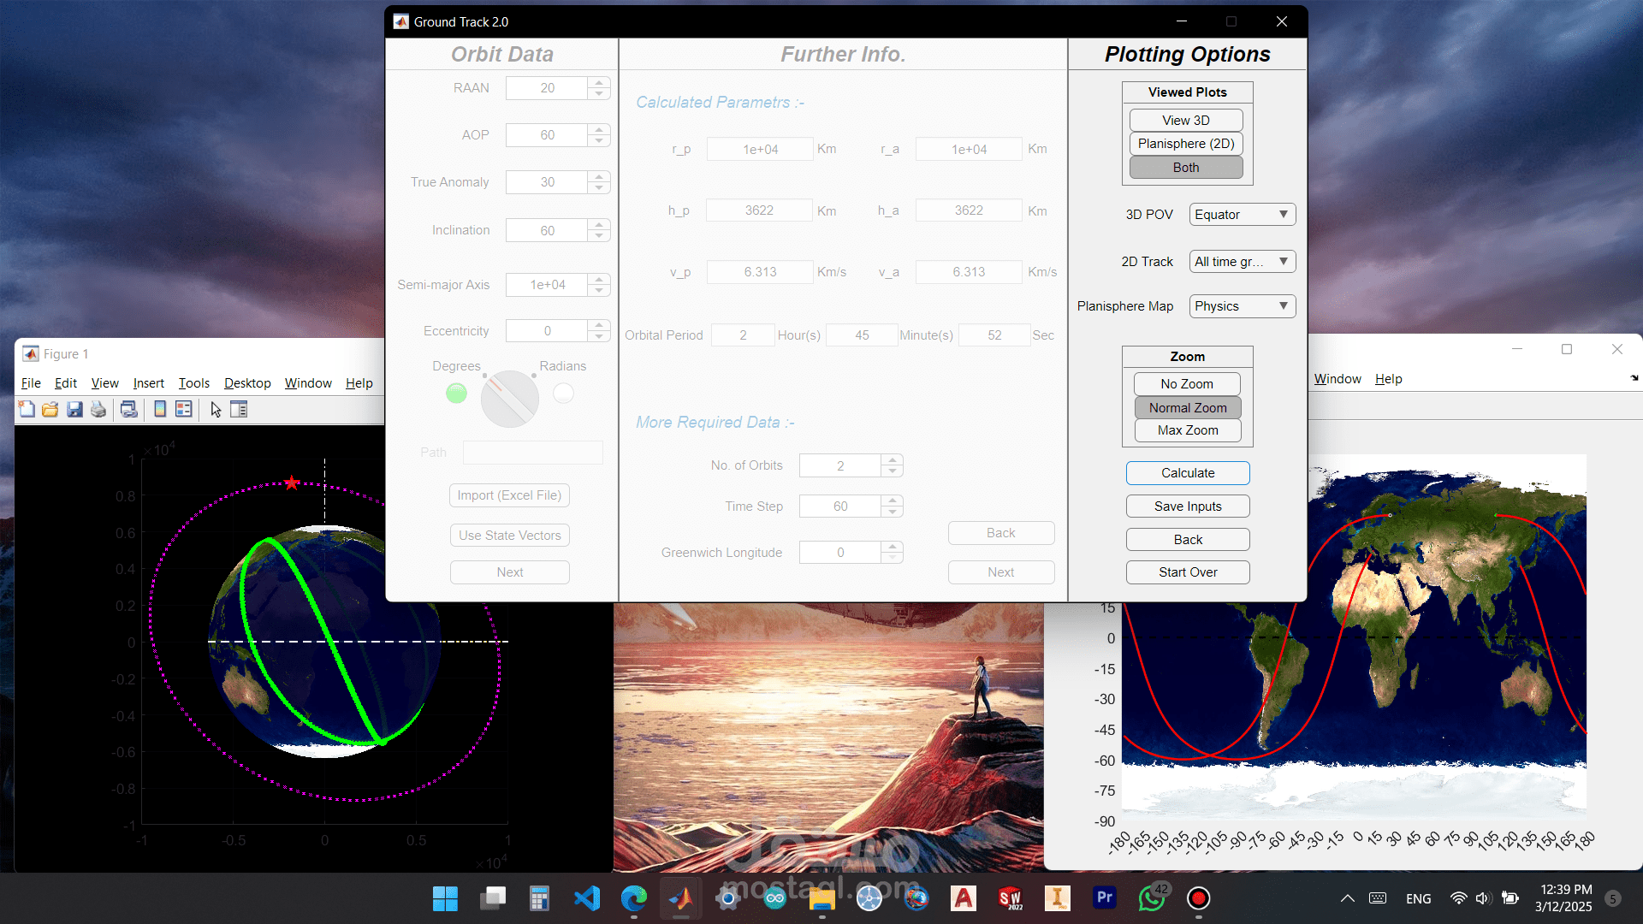The width and height of the screenshot is (1643, 924).
Task: Choose the Max Zoom option
Action: coord(1187,430)
